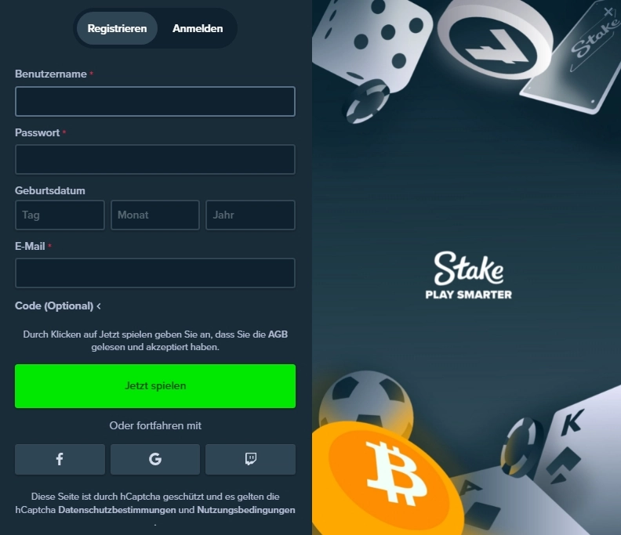The image size is (621, 535).
Task: Continue with Facebook icon button
Action: point(60,459)
